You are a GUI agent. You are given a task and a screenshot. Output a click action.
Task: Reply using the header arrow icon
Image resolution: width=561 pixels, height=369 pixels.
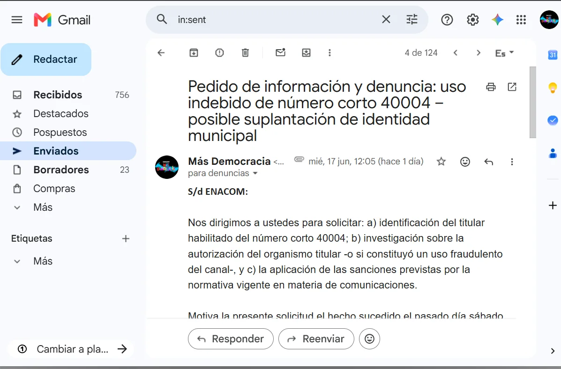pos(488,162)
